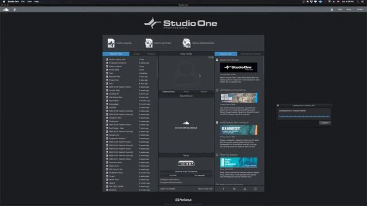This screenshot has width=367, height=206.
Task: Click person icon beside Studio One Minute
Action: point(217,60)
